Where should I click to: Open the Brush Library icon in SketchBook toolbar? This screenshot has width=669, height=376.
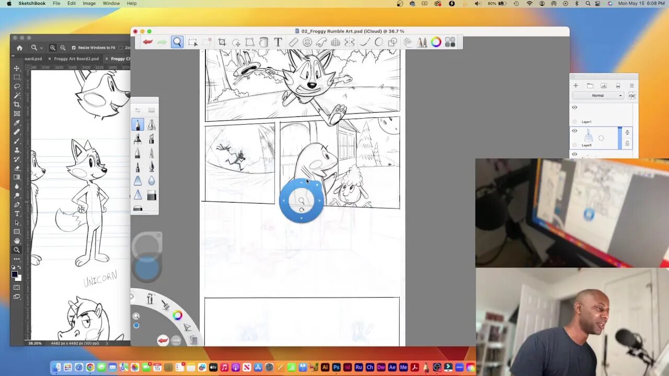click(422, 42)
